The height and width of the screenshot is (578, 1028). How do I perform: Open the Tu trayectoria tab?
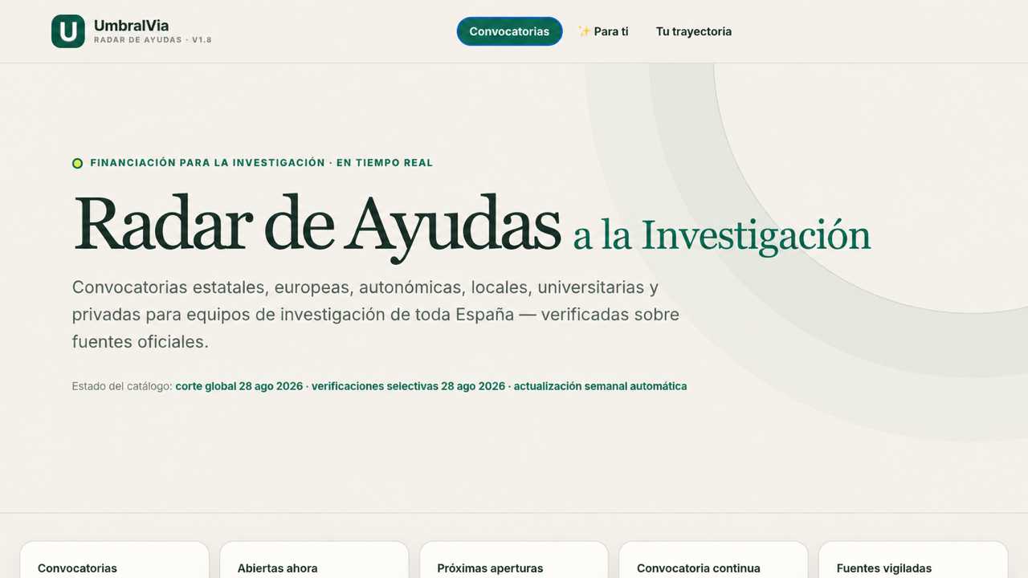pyautogui.click(x=694, y=31)
